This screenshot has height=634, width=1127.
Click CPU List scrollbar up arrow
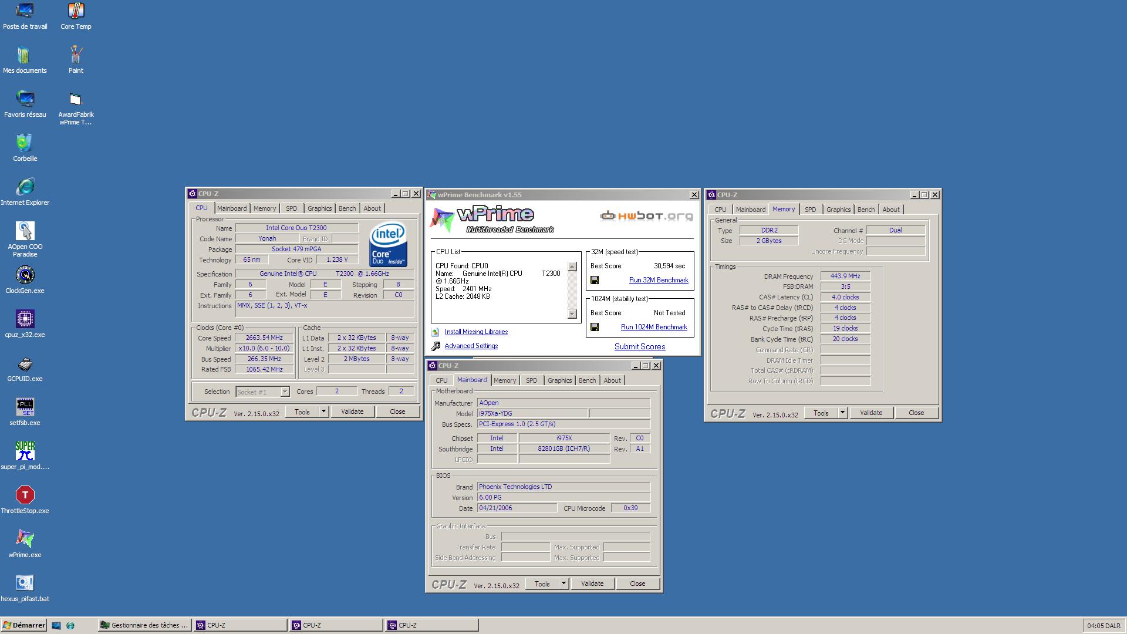572,267
